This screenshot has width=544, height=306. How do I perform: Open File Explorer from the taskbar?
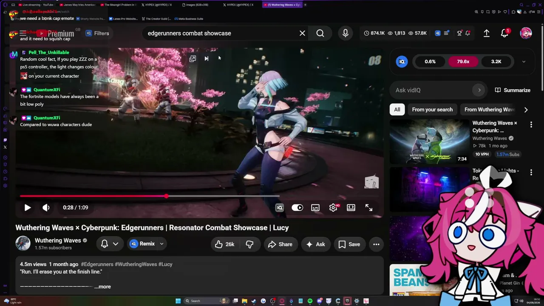point(244,301)
